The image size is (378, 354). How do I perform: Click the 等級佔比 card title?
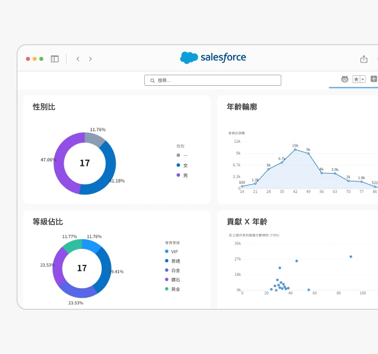pyautogui.click(x=48, y=221)
